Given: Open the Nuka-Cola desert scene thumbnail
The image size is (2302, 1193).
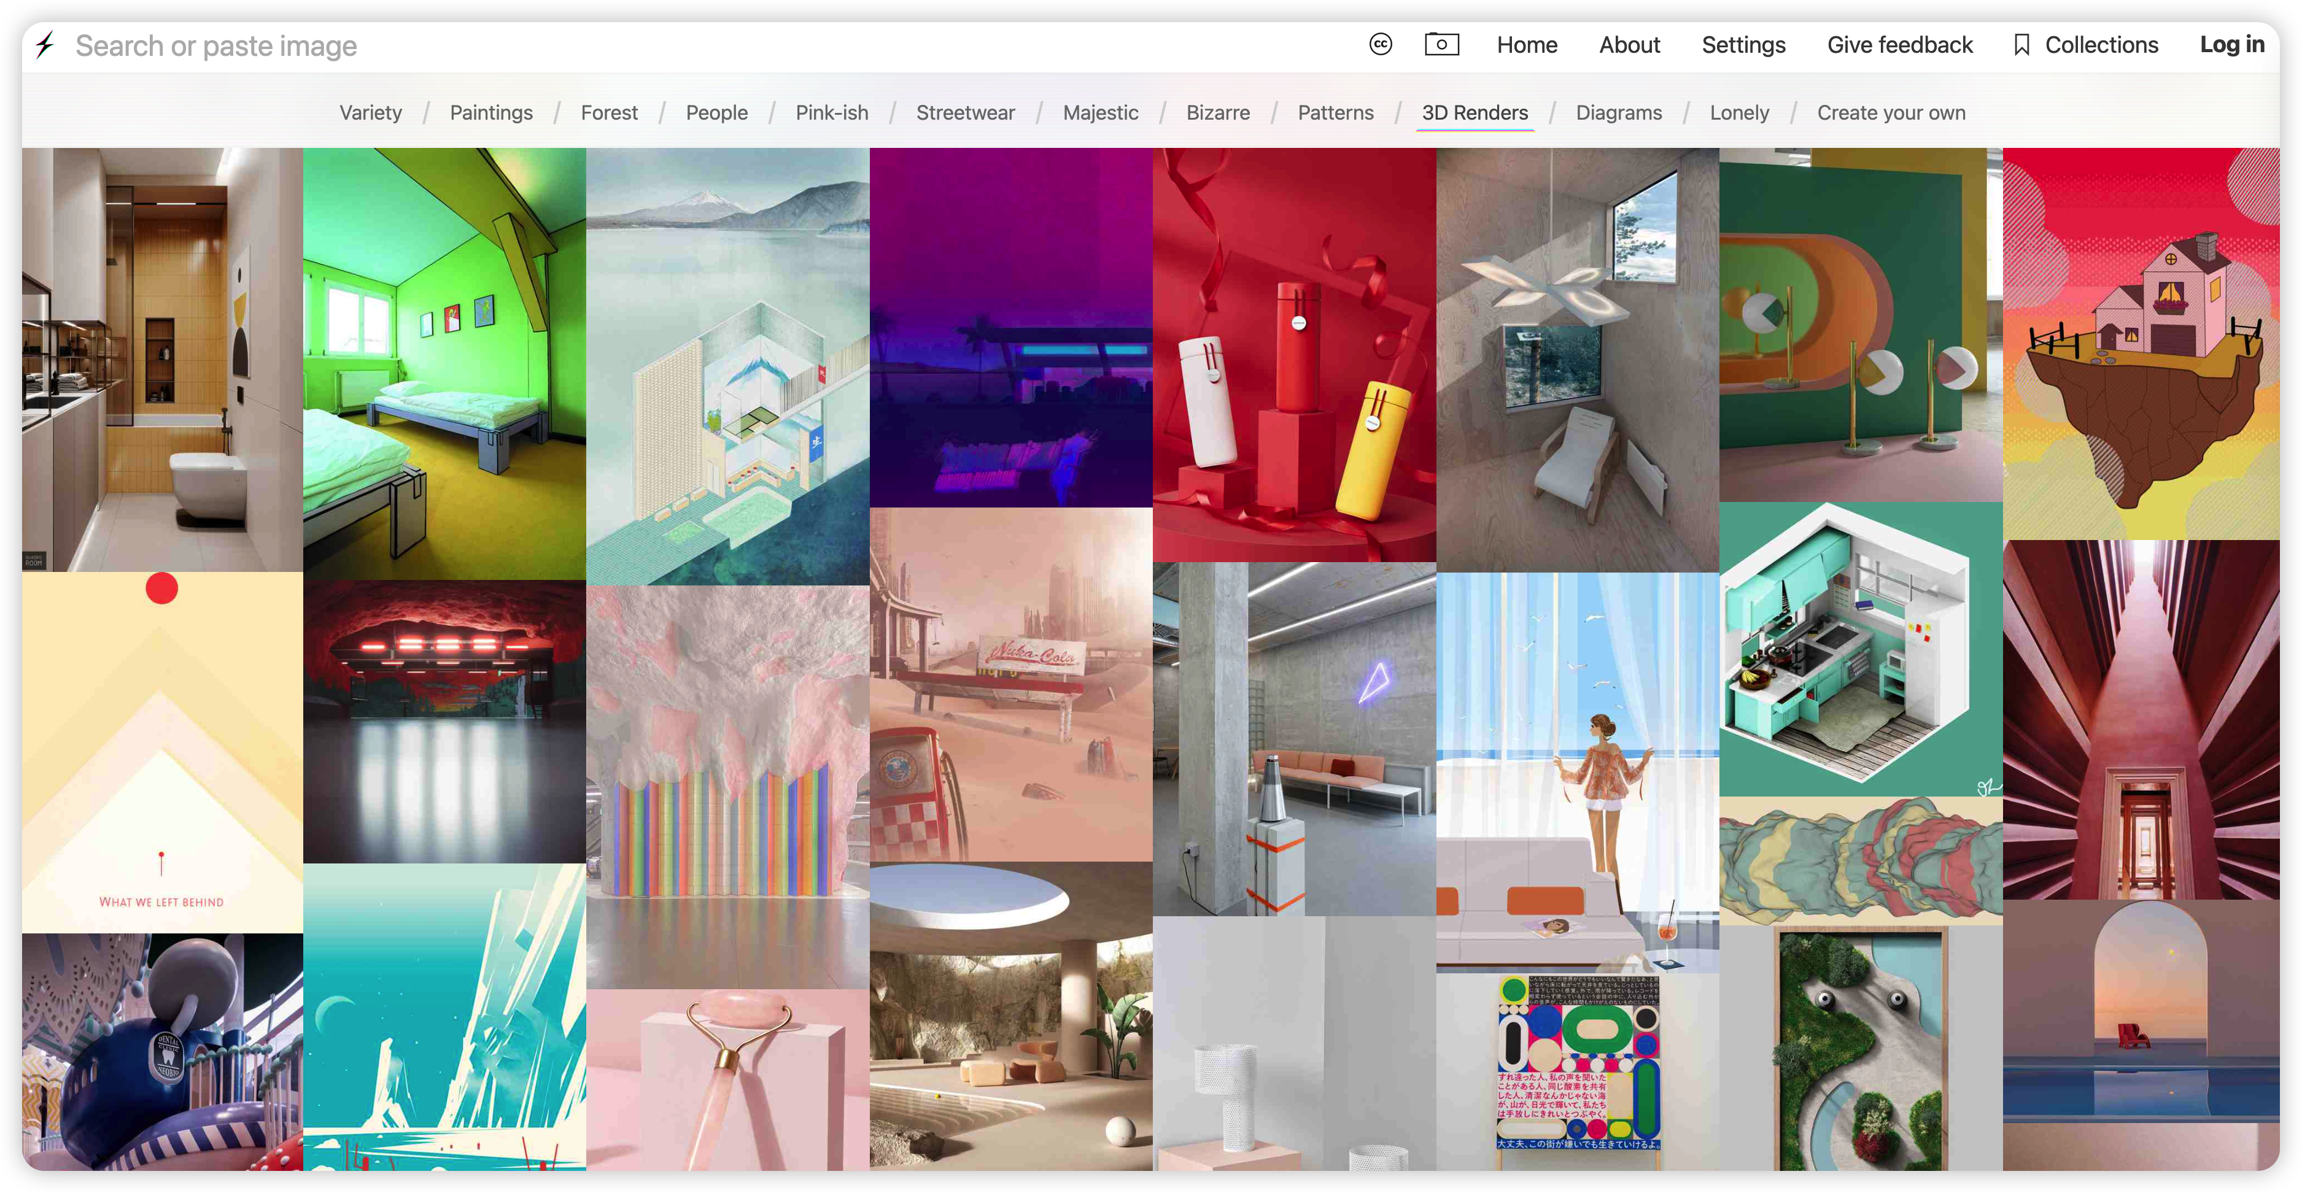Looking at the screenshot, I should [1010, 684].
